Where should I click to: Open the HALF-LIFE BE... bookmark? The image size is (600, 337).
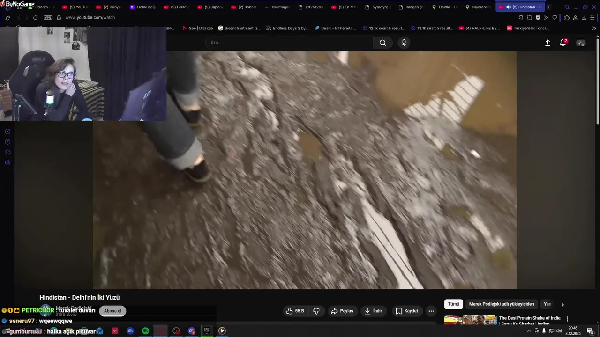click(x=480, y=28)
